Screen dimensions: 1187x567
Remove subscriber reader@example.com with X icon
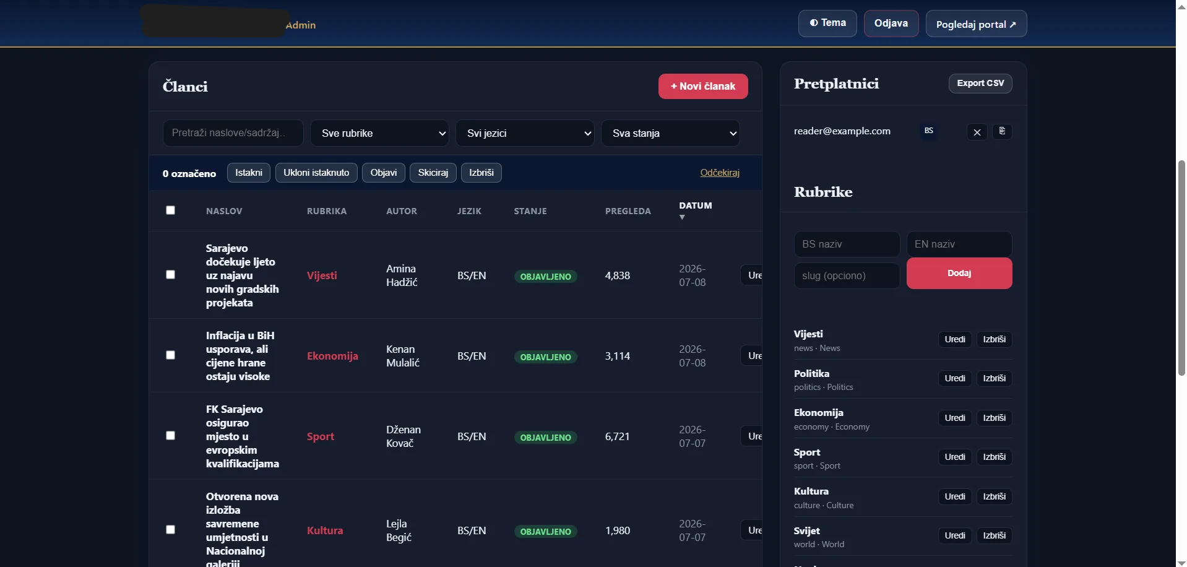[977, 132]
